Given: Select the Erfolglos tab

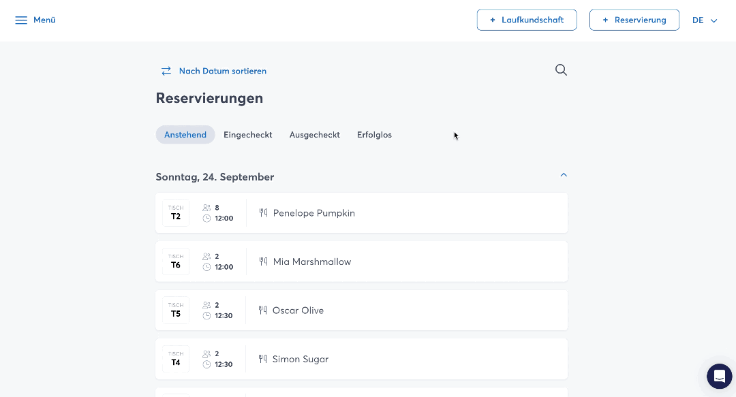Looking at the screenshot, I should point(374,135).
